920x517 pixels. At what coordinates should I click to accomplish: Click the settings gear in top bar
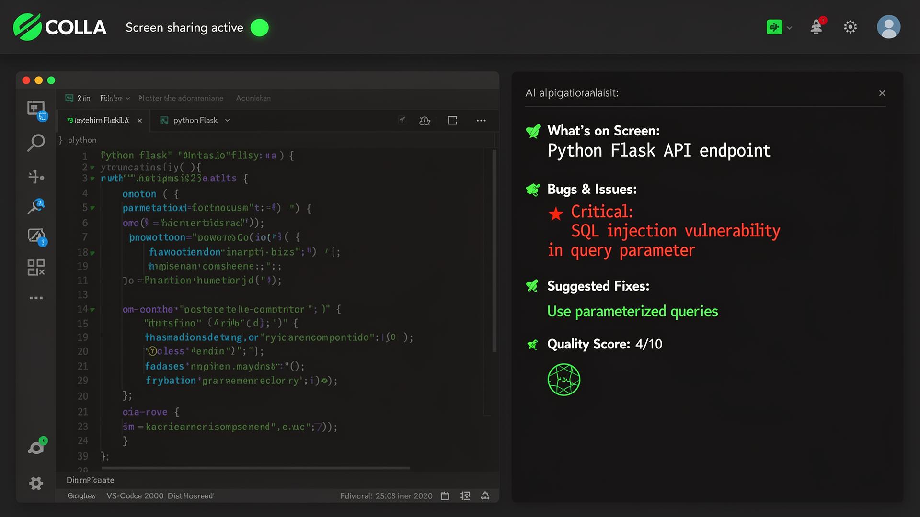point(850,27)
